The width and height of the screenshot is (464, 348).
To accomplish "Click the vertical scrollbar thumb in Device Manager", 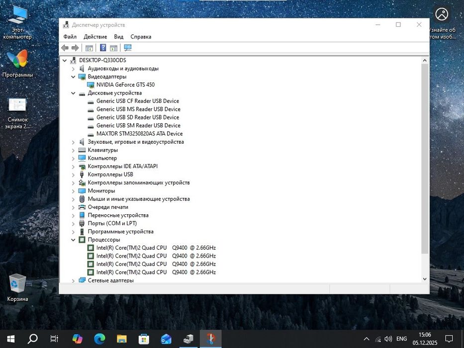I will click(x=425, y=159).
